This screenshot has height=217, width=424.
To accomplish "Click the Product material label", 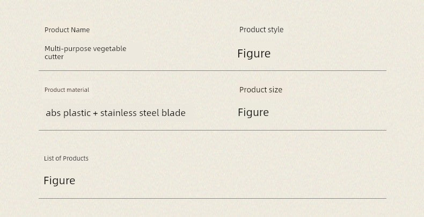I will (67, 90).
